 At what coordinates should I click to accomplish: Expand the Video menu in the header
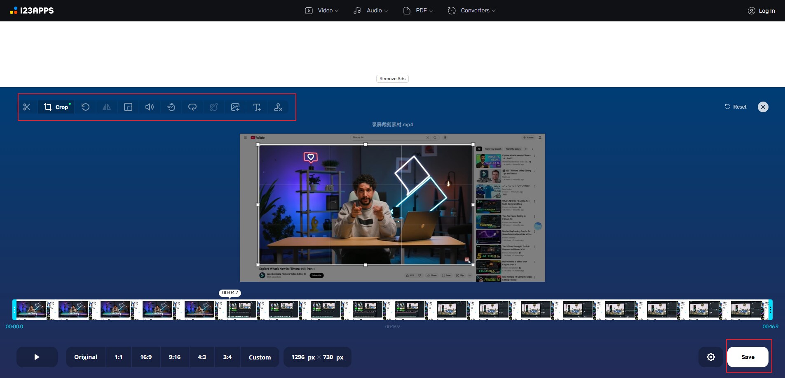point(322,11)
